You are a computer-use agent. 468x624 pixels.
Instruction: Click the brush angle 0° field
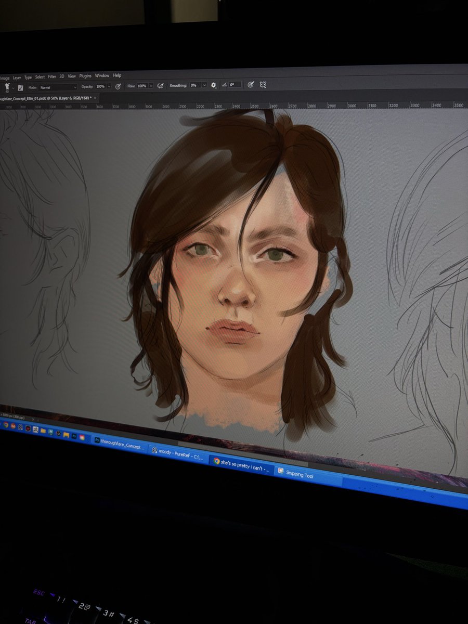pyautogui.click(x=235, y=85)
